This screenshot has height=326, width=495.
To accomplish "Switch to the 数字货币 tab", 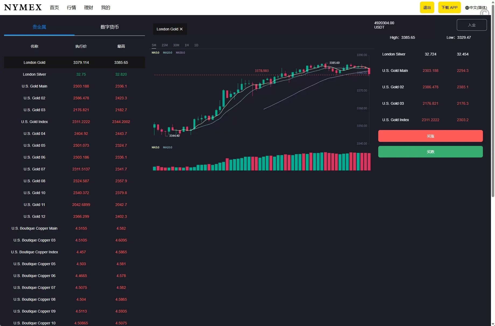I will coord(109,27).
